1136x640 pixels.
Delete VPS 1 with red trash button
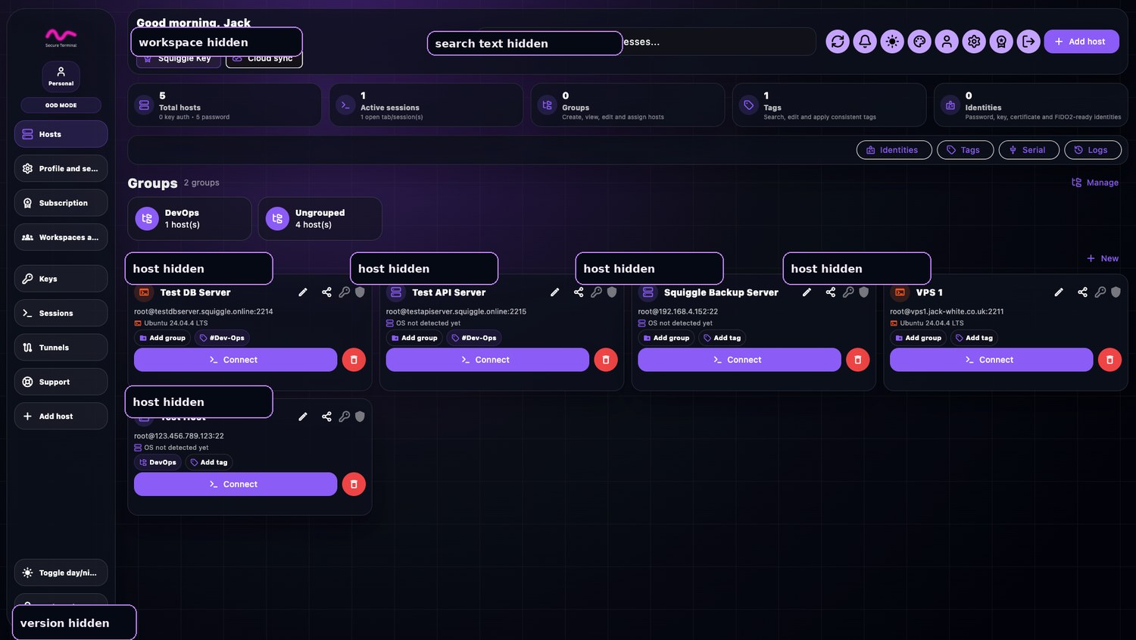click(1109, 360)
